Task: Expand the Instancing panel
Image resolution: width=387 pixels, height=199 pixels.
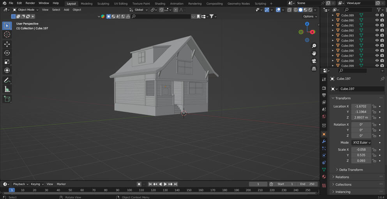Action: (x=343, y=192)
